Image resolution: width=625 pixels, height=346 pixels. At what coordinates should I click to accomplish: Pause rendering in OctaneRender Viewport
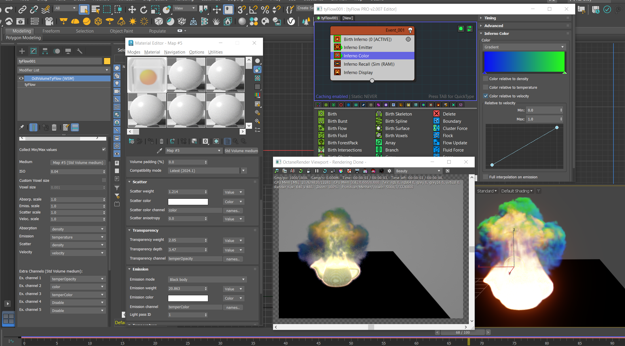(x=317, y=171)
